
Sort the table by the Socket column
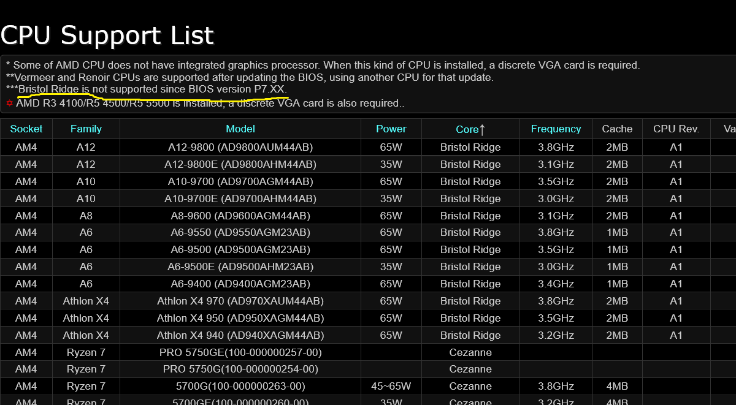click(x=26, y=129)
